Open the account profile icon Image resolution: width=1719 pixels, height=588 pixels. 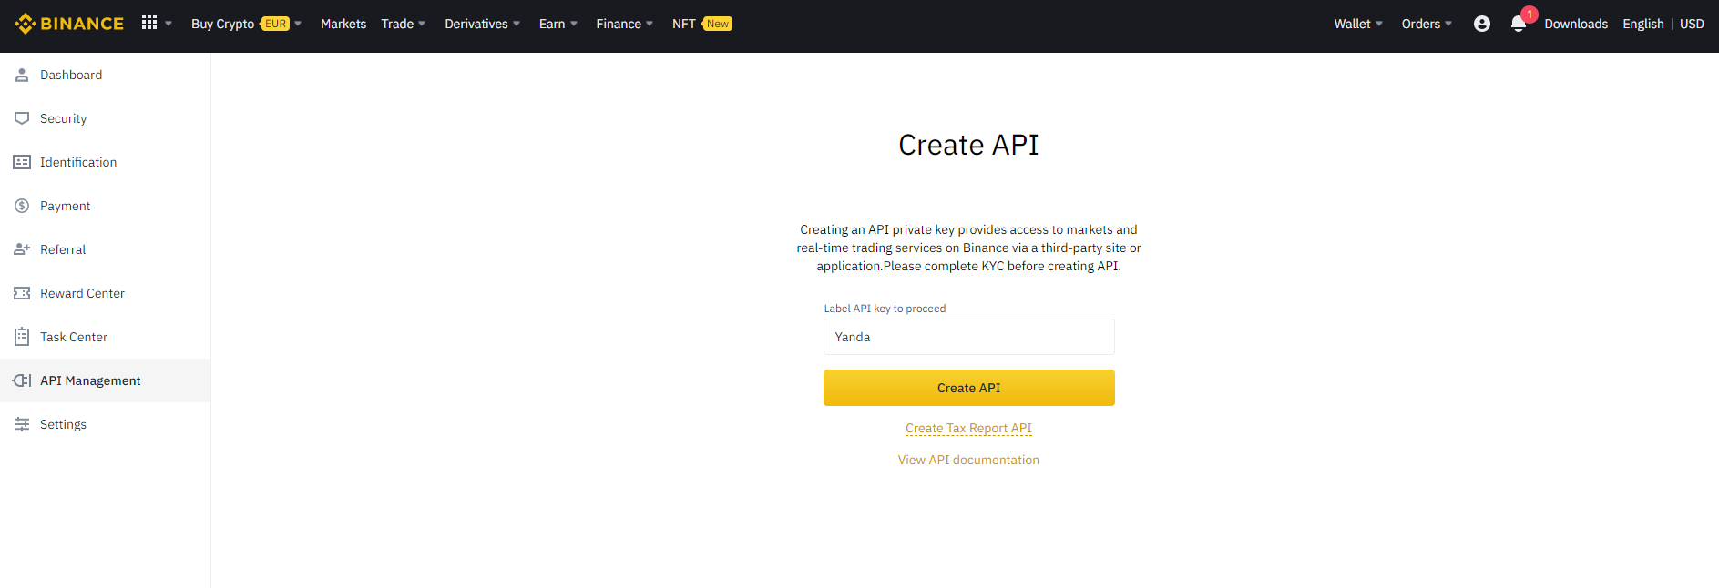(x=1482, y=24)
